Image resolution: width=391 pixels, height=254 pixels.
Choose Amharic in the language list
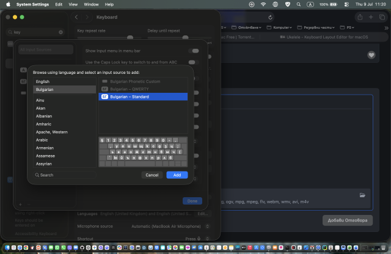[x=64, y=124]
